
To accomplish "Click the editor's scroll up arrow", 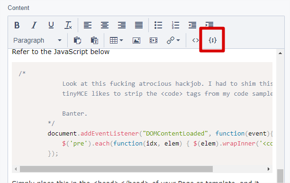I will [x=280, y=53].
